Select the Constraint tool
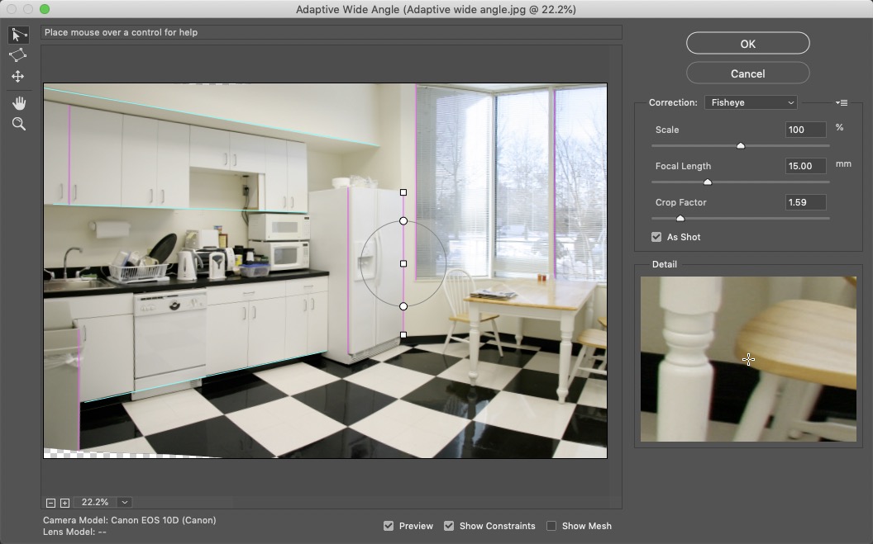Image resolution: width=873 pixels, height=544 pixels. [x=17, y=35]
